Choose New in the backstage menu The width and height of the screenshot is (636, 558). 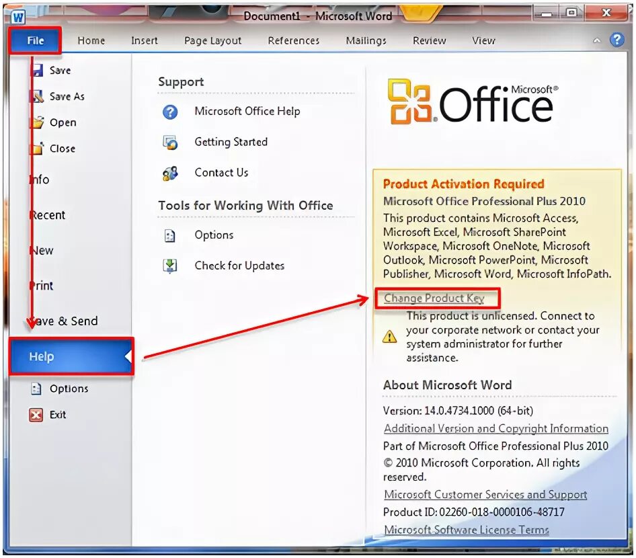click(x=42, y=251)
